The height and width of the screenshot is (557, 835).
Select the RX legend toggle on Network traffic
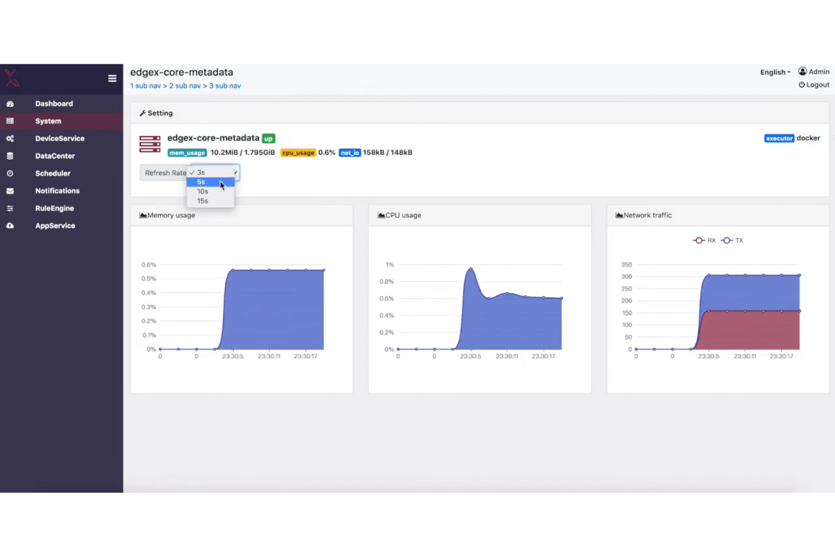[x=704, y=240]
